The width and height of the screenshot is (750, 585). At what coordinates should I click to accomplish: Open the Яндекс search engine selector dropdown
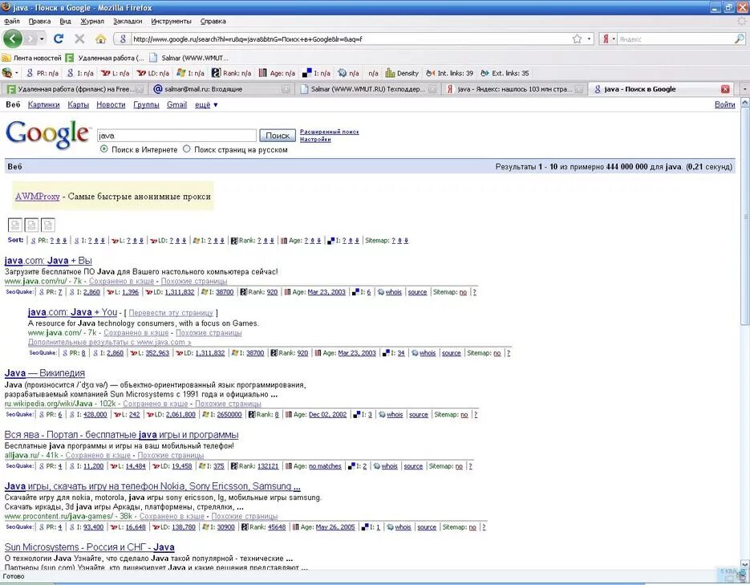614,39
